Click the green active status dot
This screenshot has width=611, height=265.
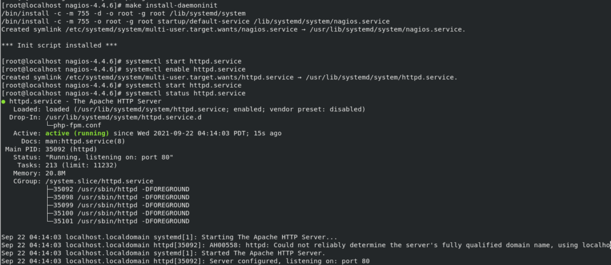pos(4,102)
